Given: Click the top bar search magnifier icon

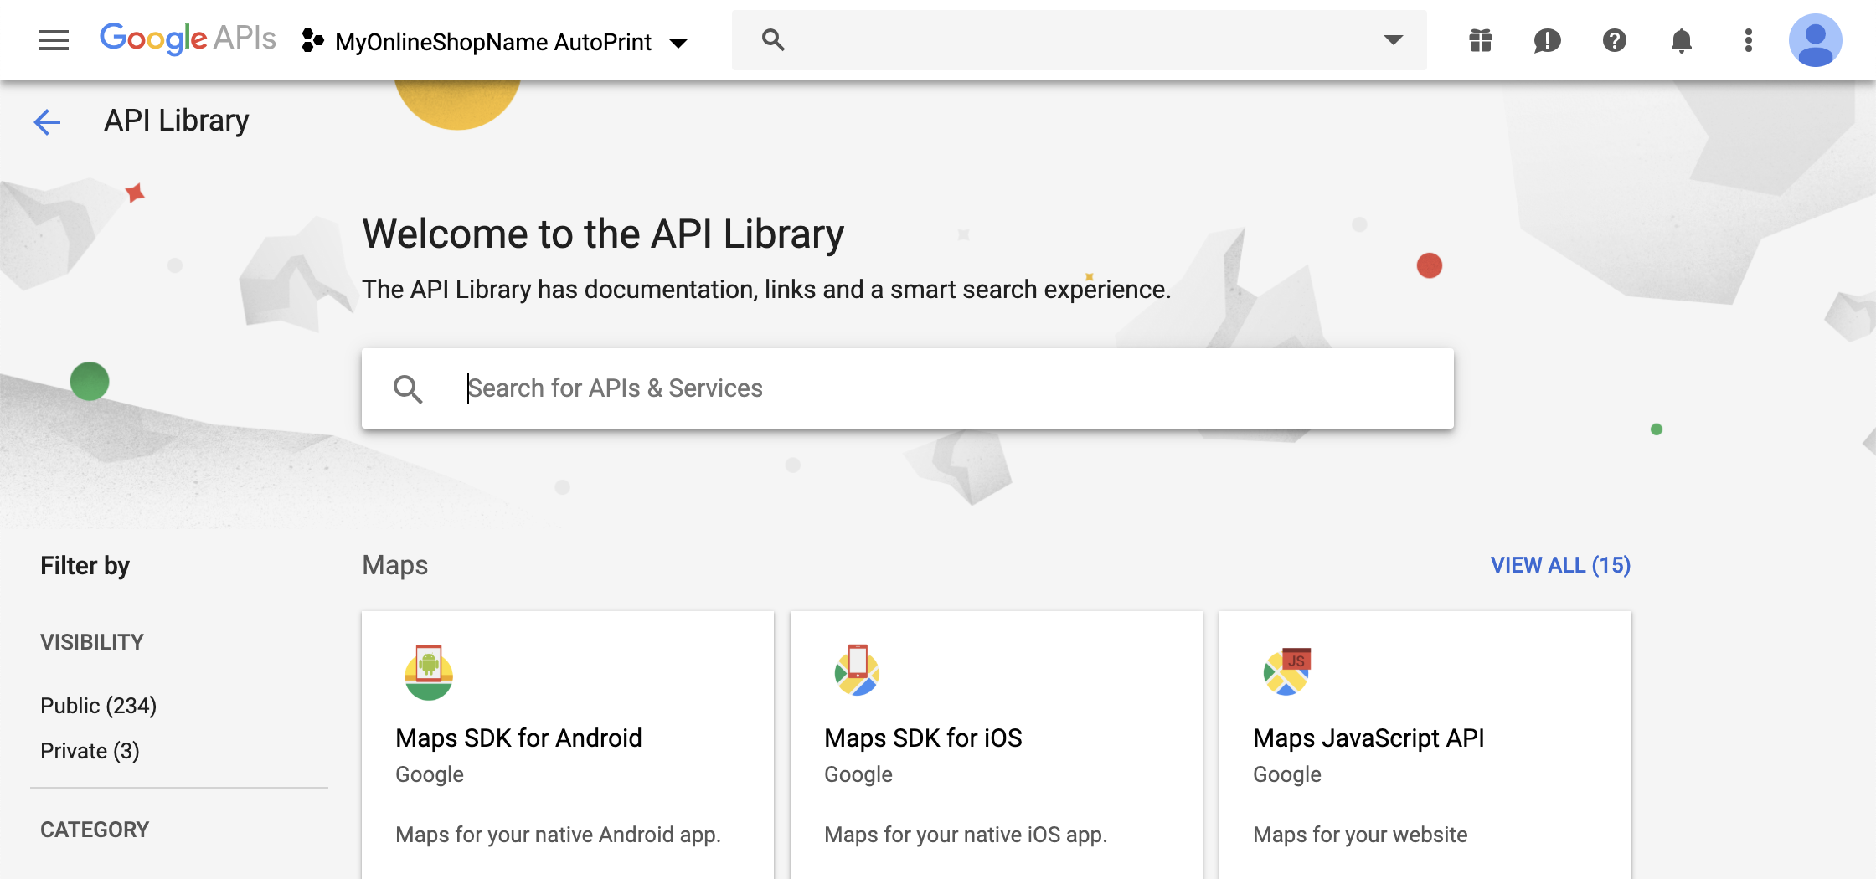Looking at the screenshot, I should coord(773,39).
